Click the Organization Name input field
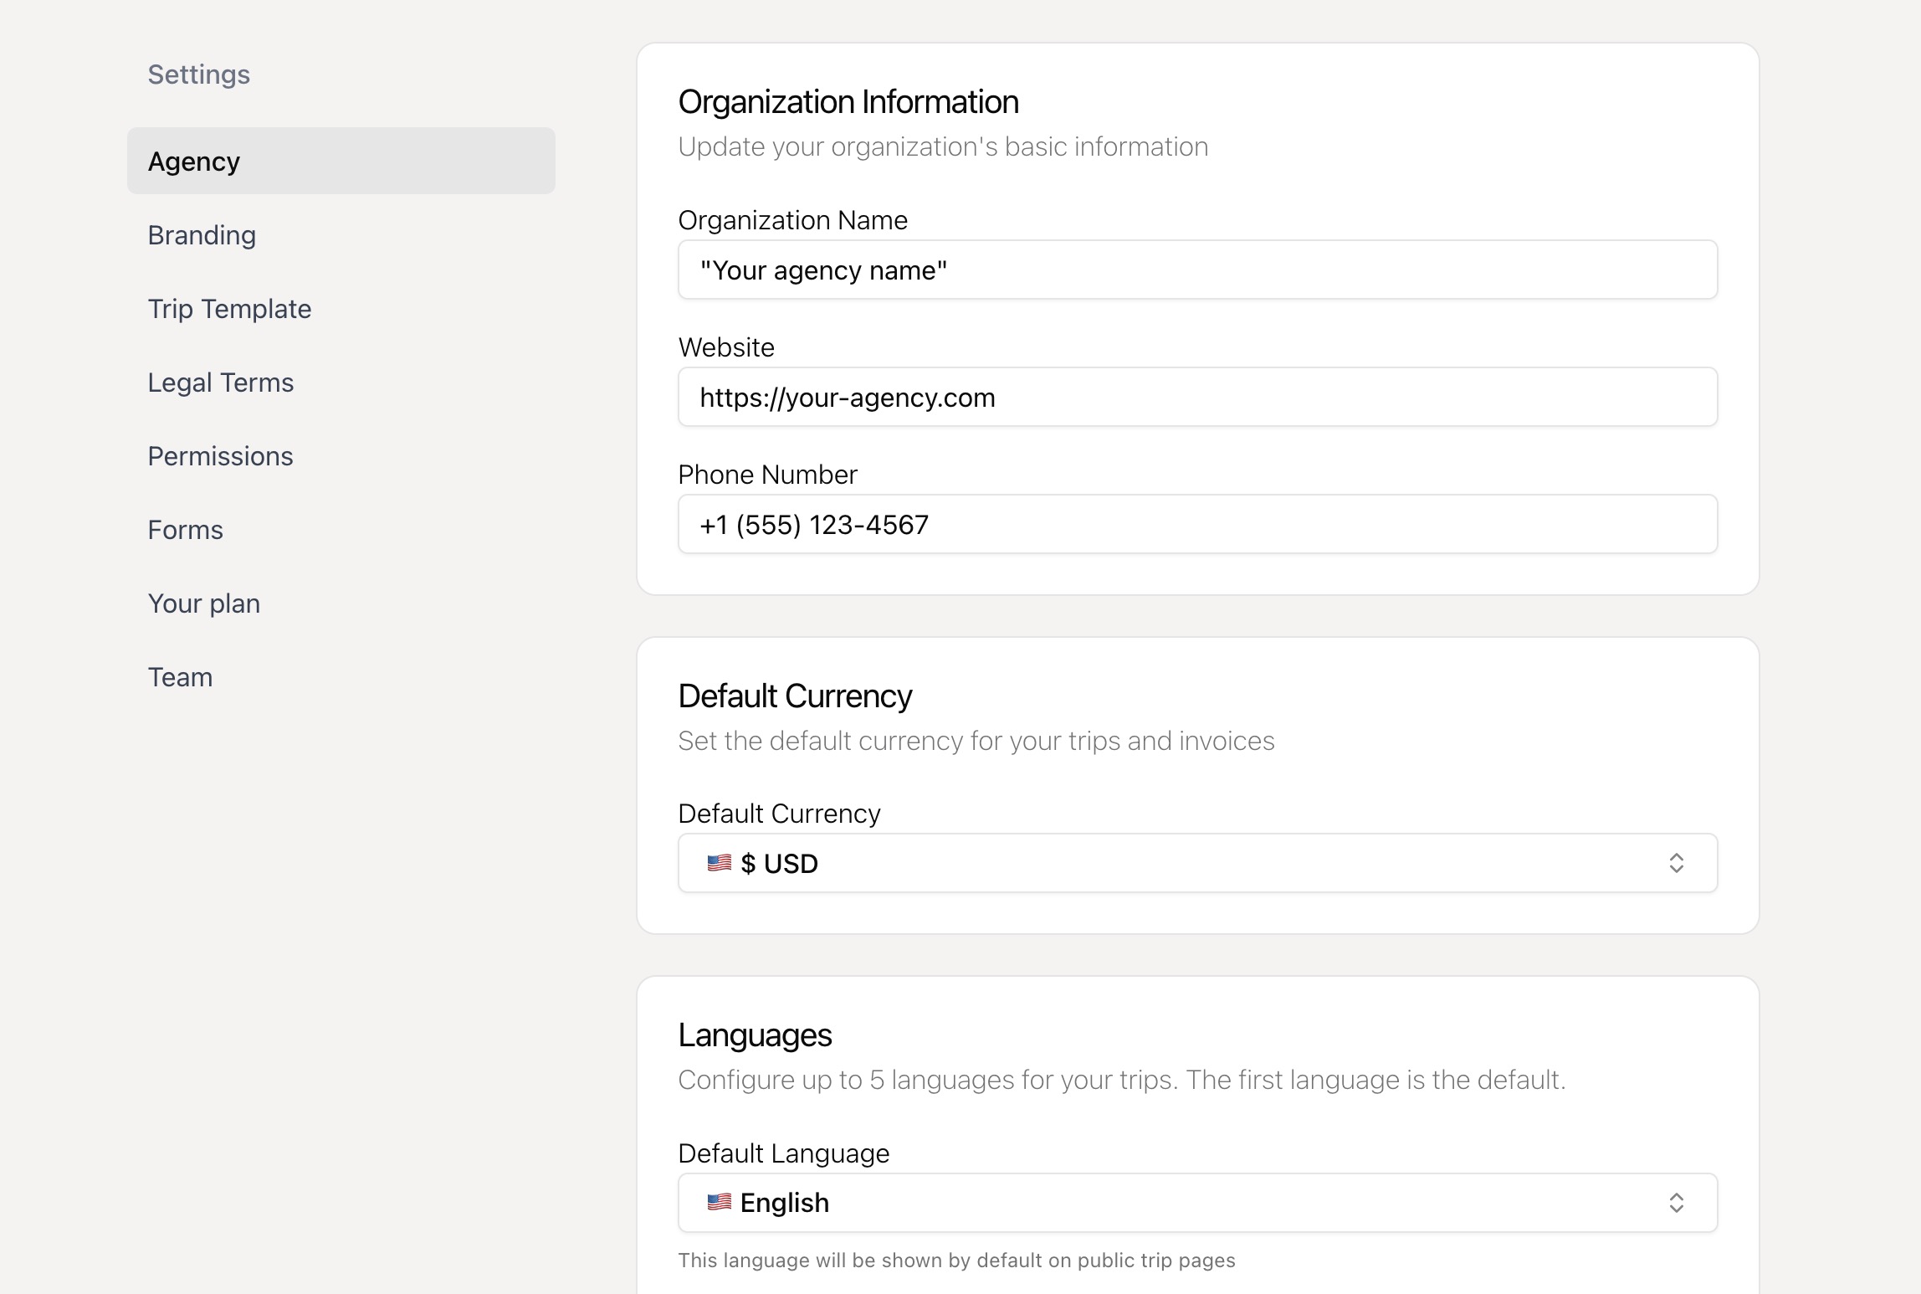1921x1294 pixels. (x=1196, y=270)
